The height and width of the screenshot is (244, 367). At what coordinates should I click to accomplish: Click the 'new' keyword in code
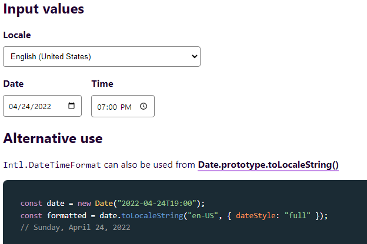84,204
